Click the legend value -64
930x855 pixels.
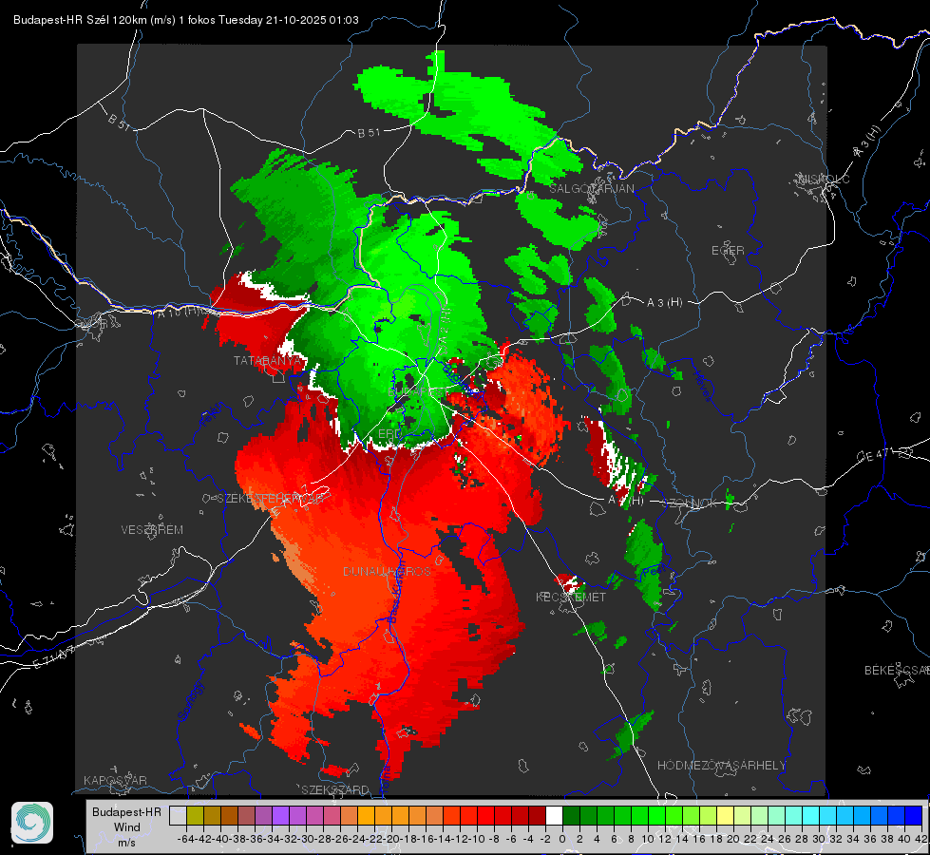tap(186, 839)
